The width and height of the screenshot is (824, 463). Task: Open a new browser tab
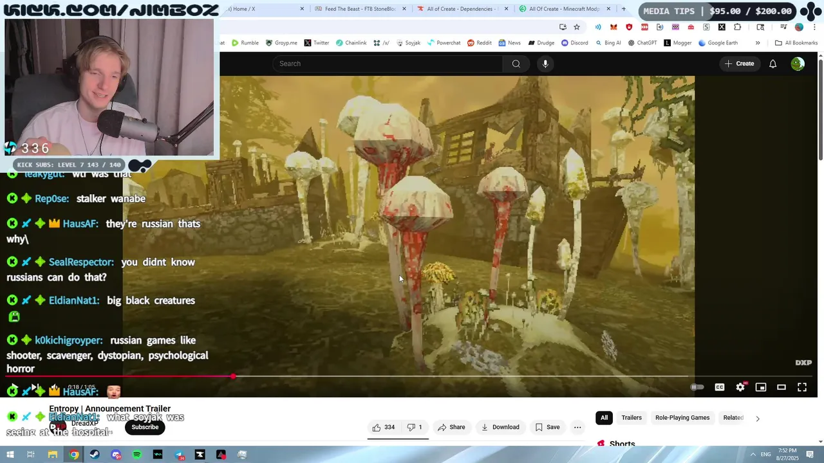(623, 9)
